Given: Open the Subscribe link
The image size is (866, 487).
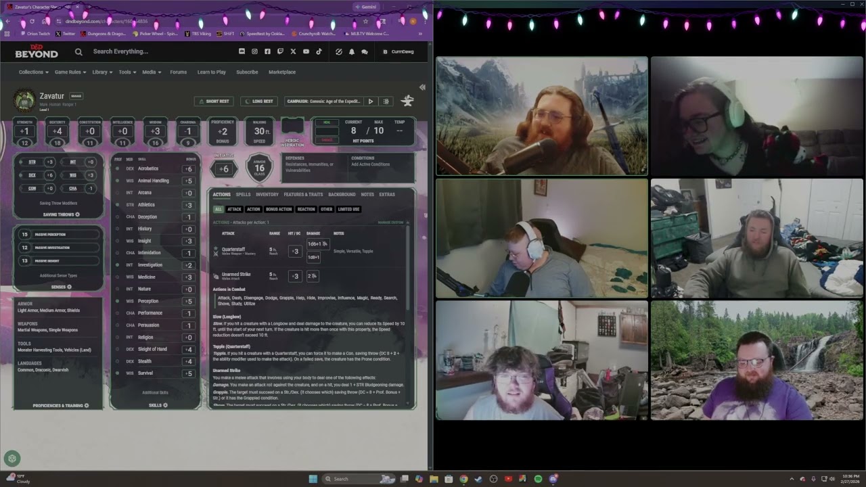Looking at the screenshot, I should [x=247, y=72].
